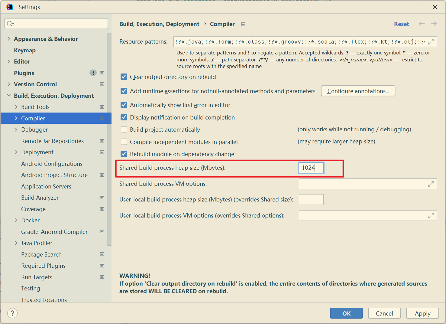This screenshot has width=446, height=324.
Task: Click the project-level icon beside Remote Jar Repositories
Action: pyautogui.click(x=102, y=141)
